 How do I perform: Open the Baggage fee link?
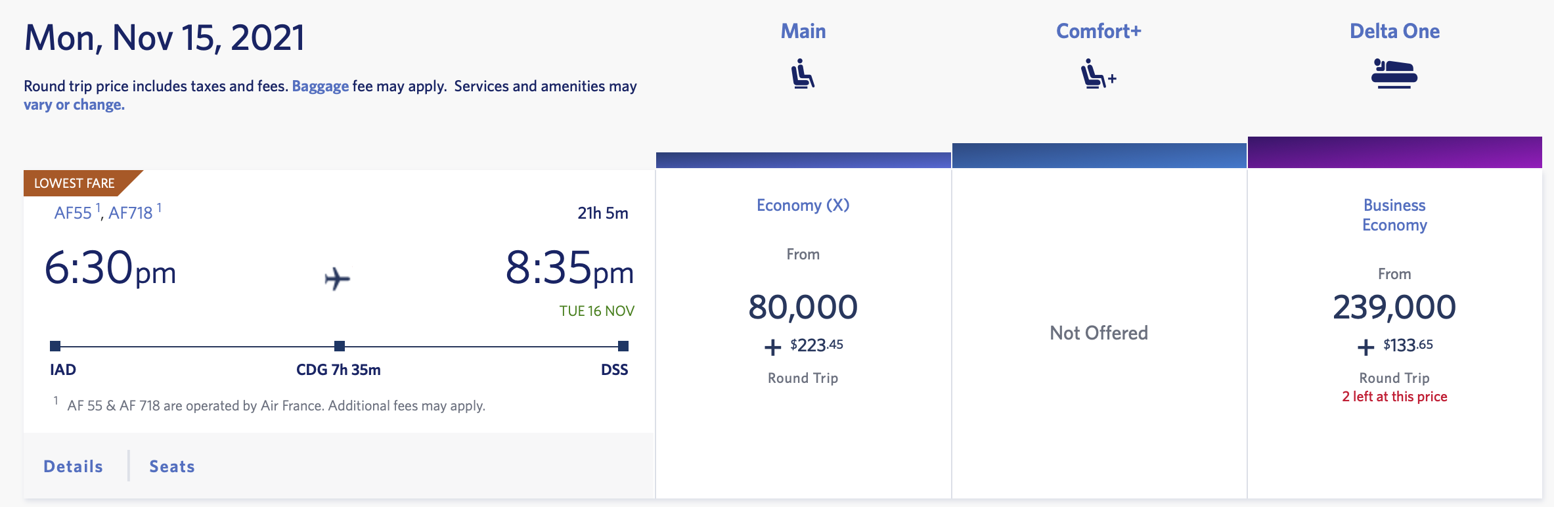(x=320, y=86)
